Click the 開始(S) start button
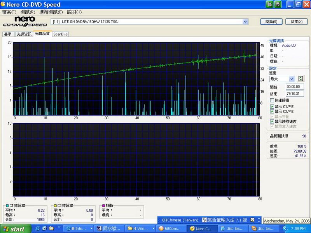This screenshot has width=311, height=233. pyautogui.click(x=271, y=22)
